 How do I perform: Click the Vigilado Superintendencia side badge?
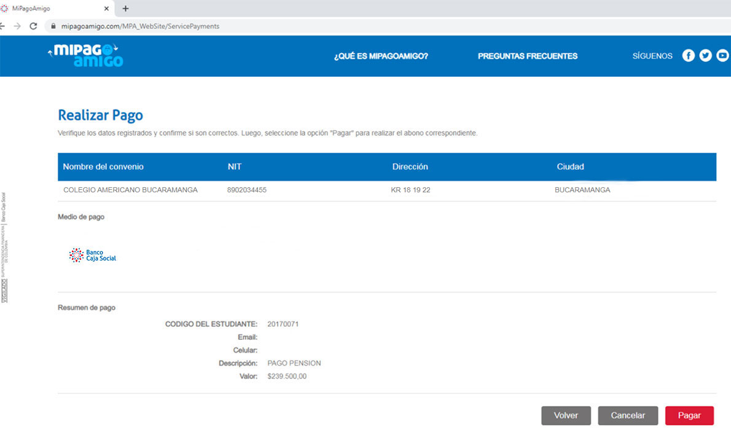point(4,246)
